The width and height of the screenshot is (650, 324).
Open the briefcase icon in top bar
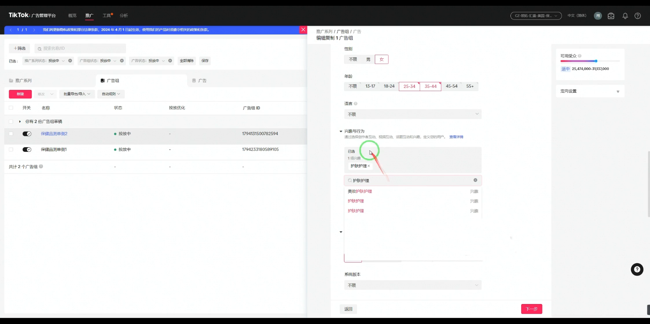(611, 16)
